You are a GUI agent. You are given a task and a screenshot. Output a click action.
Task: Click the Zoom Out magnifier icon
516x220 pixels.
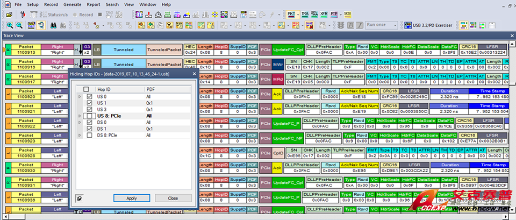pos(19,25)
